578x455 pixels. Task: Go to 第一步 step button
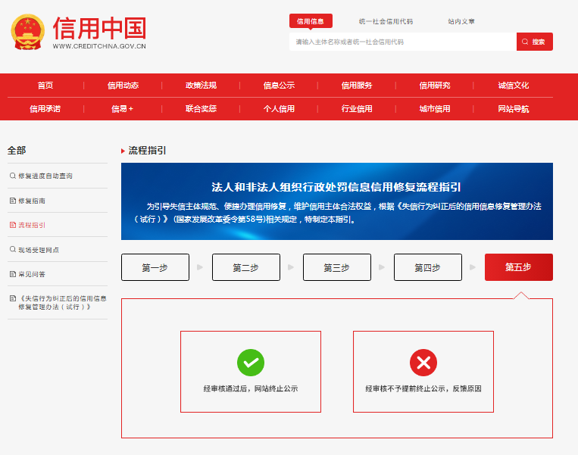(x=155, y=267)
